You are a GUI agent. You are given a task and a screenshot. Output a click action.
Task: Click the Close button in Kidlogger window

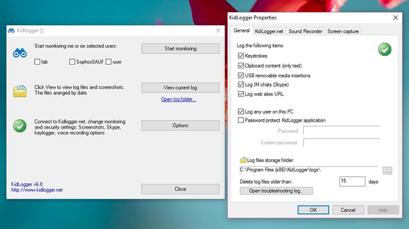pos(181,189)
